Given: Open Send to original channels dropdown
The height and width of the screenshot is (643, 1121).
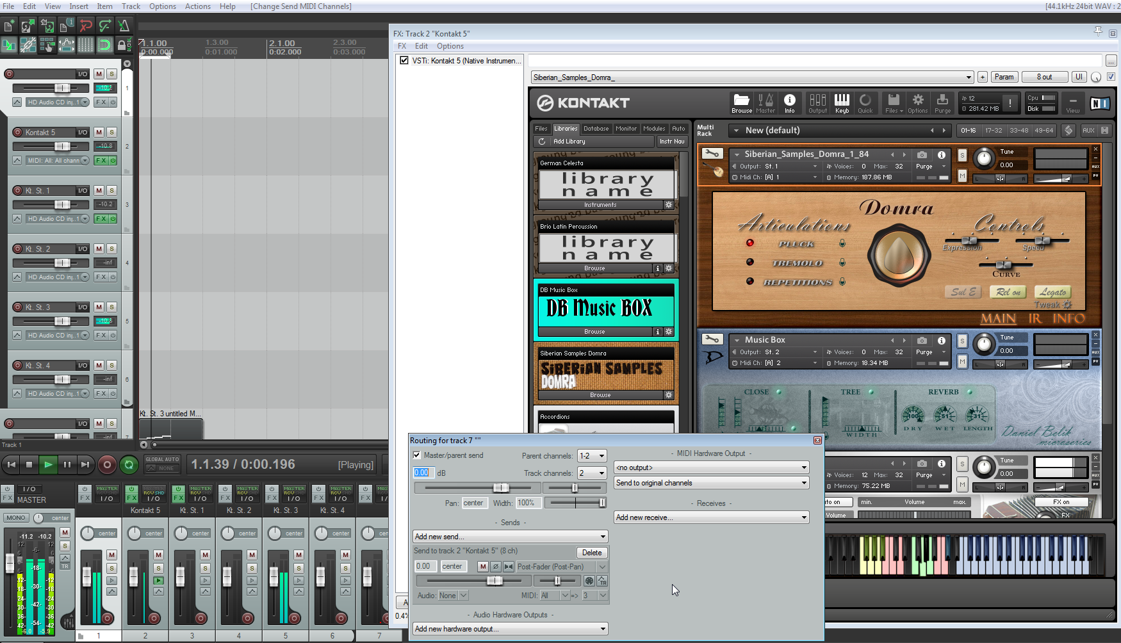Looking at the screenshot, I should [x=712, y=483].
